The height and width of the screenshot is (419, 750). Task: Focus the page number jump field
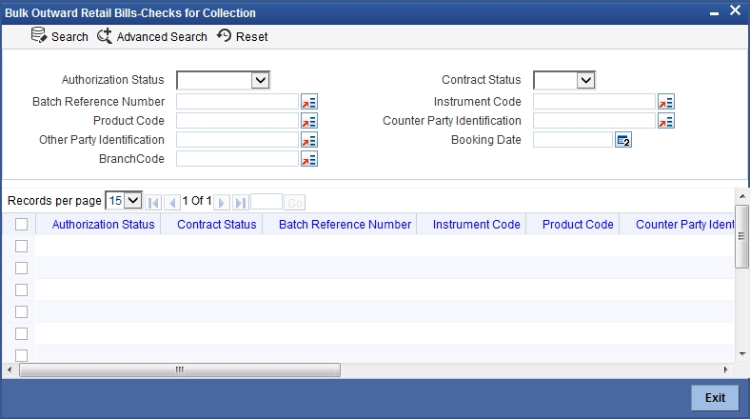click(x=266, y=202)
